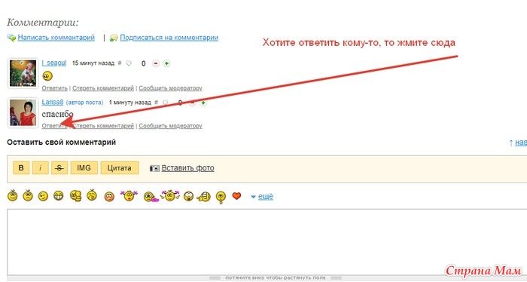Subscribe via Подписаться на комментарии link

pyautogui.click(x=169, y=38)
